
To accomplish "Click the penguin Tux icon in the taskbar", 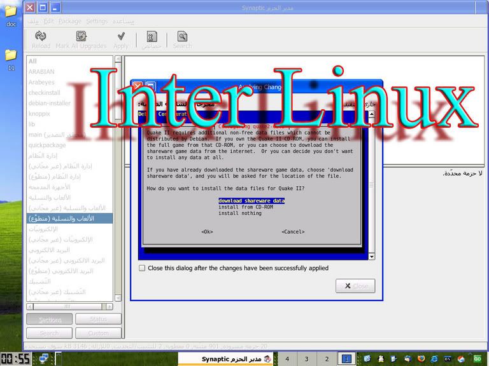I will click(x=381, y=359).
